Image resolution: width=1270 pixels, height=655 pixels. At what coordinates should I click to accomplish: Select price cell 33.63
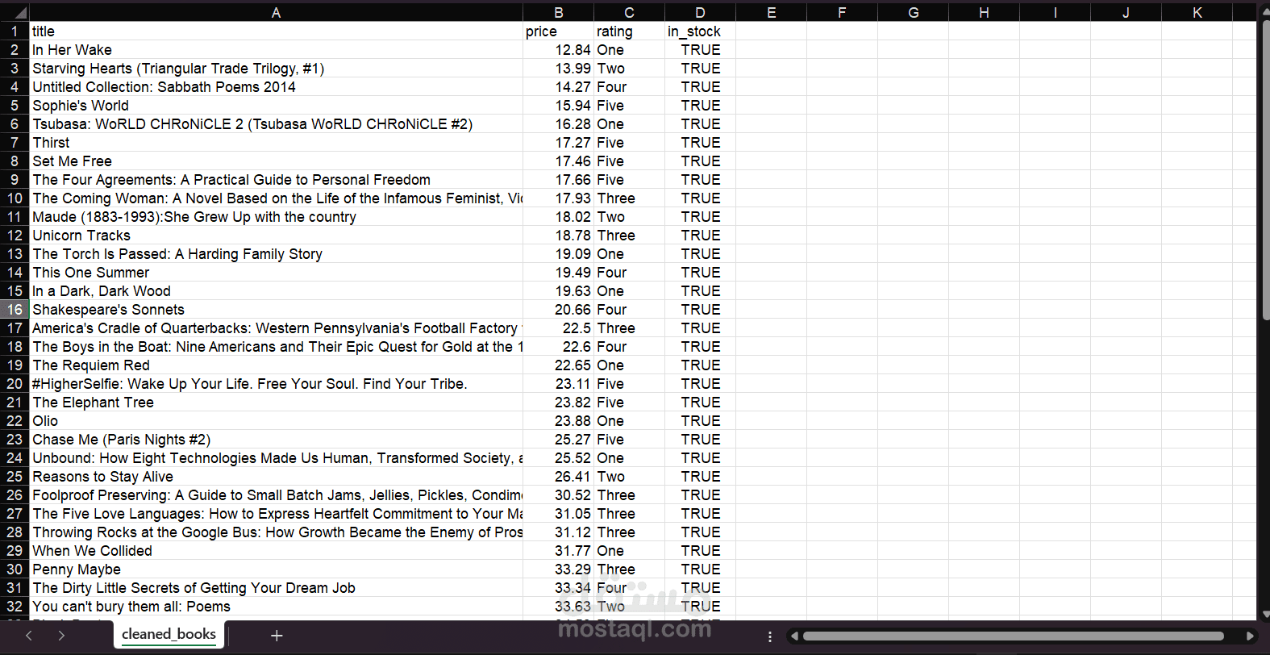pos(558,607)
